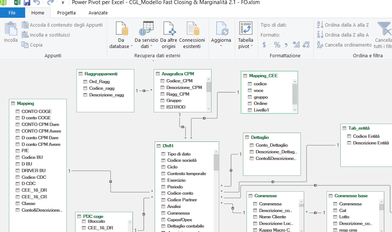Increase decimal places
392x232 pixels.
(296, 45)
